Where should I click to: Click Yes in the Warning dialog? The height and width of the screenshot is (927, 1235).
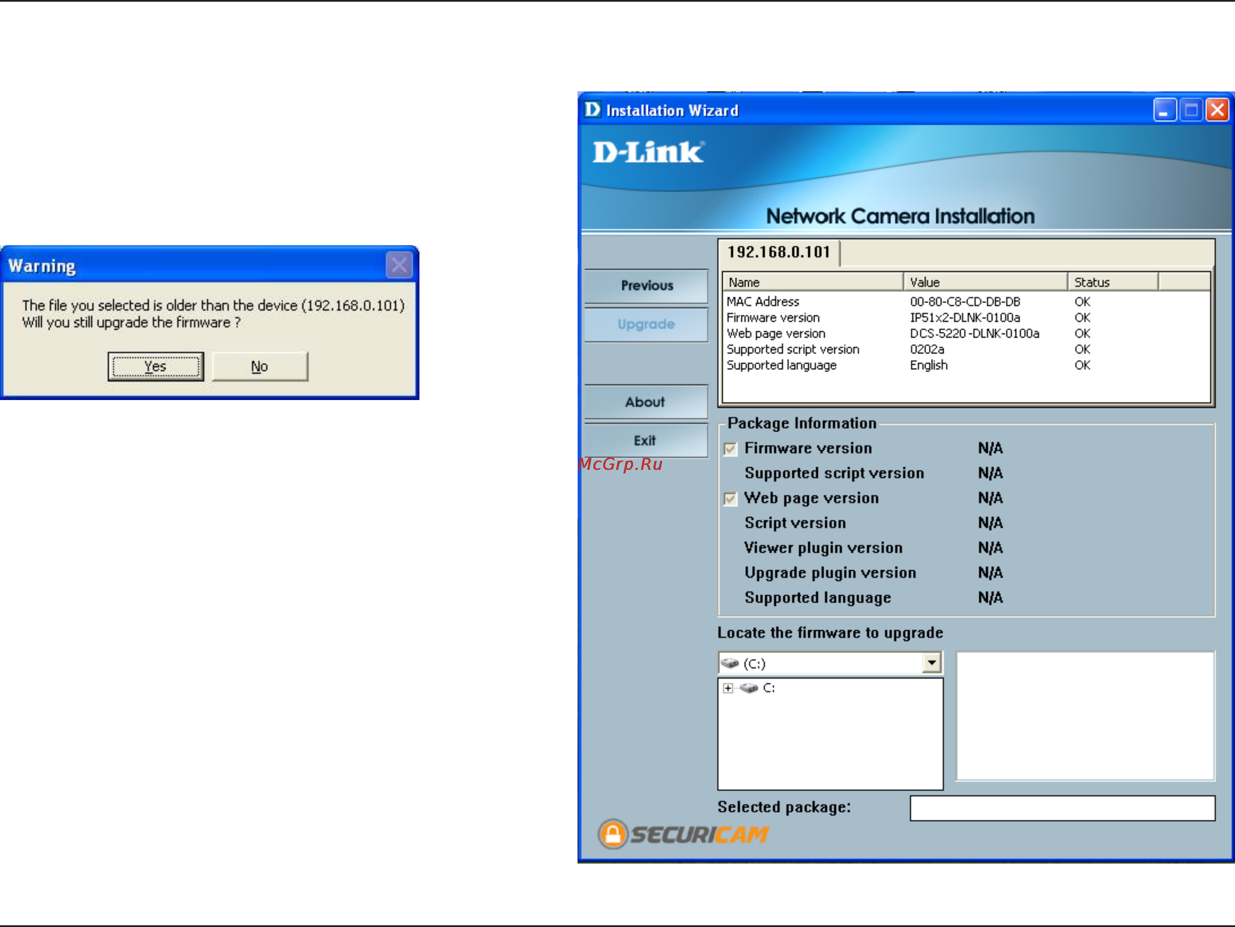point(155,366)
